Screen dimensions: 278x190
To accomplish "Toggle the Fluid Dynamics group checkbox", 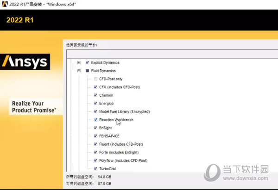I will point(87,71).
